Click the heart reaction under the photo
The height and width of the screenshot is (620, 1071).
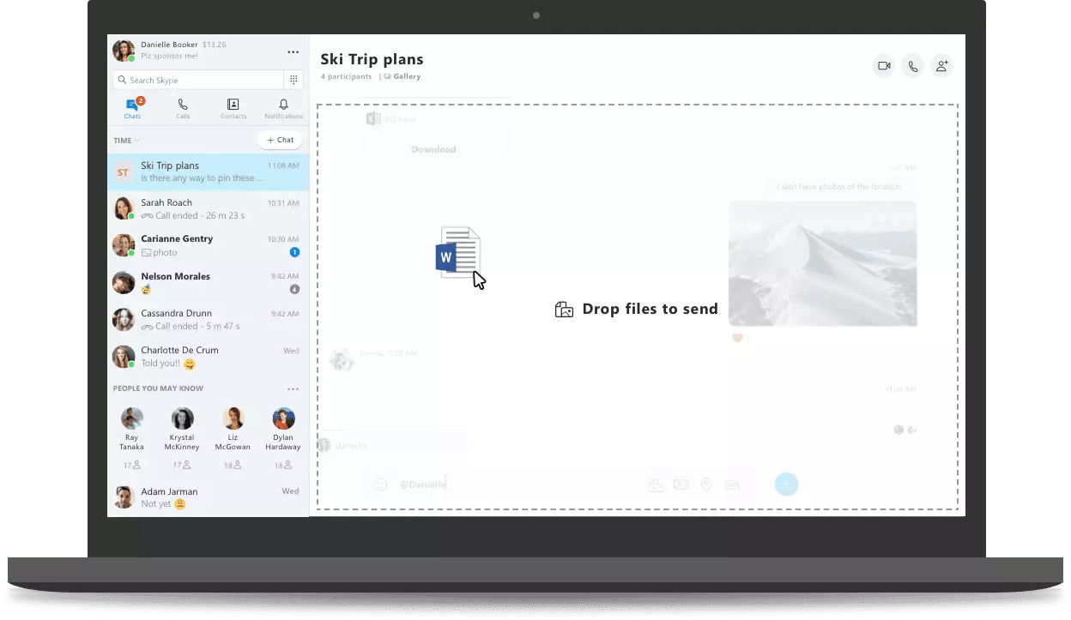736,338
